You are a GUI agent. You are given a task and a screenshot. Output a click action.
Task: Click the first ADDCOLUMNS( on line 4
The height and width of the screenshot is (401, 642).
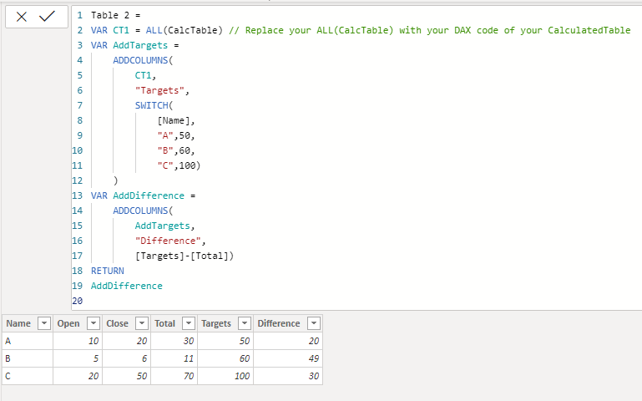pos(143,61)
